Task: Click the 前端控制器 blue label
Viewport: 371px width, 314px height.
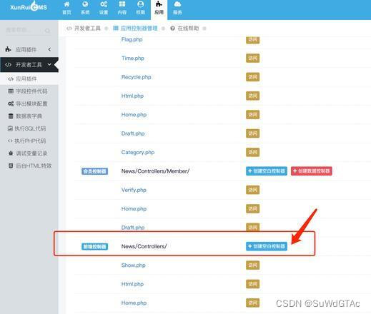Action: [x=94, y=247]
